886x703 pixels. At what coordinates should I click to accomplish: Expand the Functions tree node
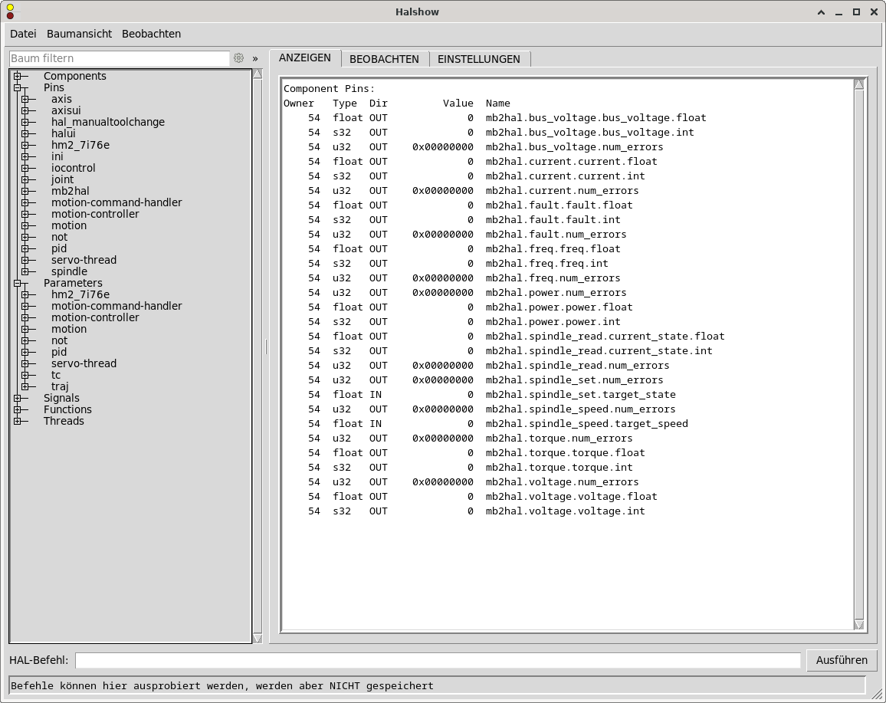[18, 409]
